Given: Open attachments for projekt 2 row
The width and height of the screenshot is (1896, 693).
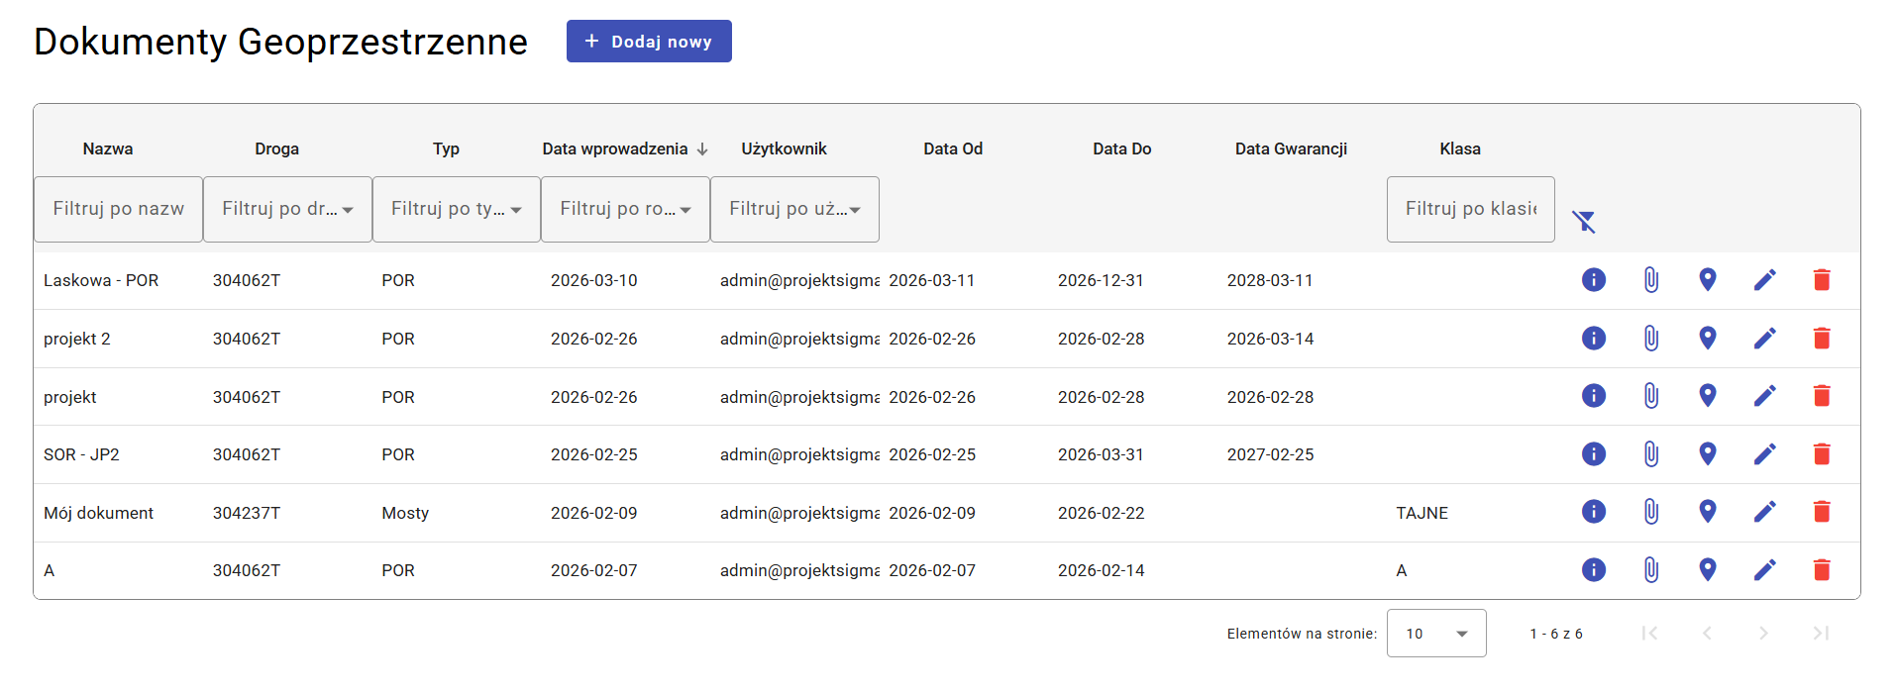Looking at the screenshot, I should pyautogui.click(x=1650, y=339).
